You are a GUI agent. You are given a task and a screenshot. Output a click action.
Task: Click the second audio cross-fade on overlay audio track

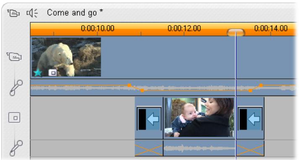[x=250, y=148]
